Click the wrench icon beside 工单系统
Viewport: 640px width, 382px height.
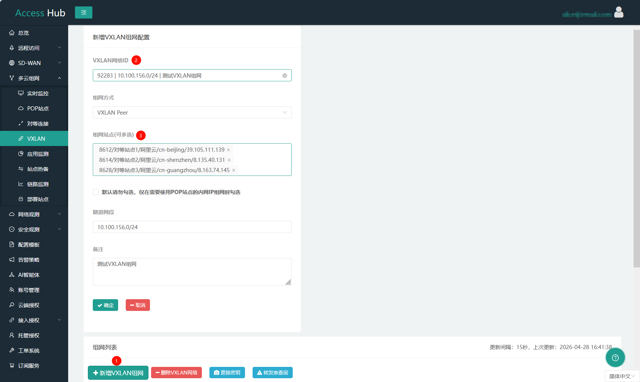[12, 351]
